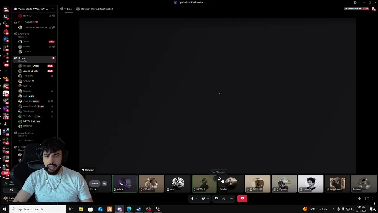This screenshot has width=378, height=213.
Task: Start an activity controller icon
Action: tap(224, 199)
